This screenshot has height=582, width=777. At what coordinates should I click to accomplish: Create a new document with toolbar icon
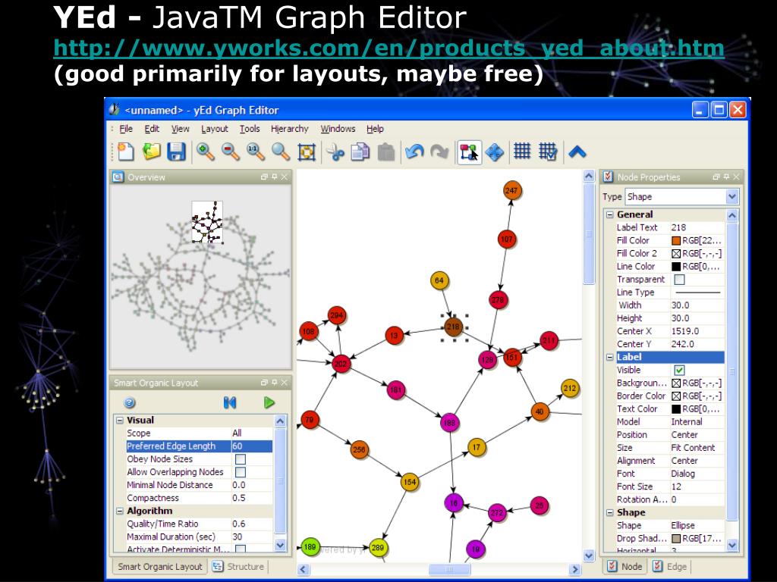tap(125, 152)
